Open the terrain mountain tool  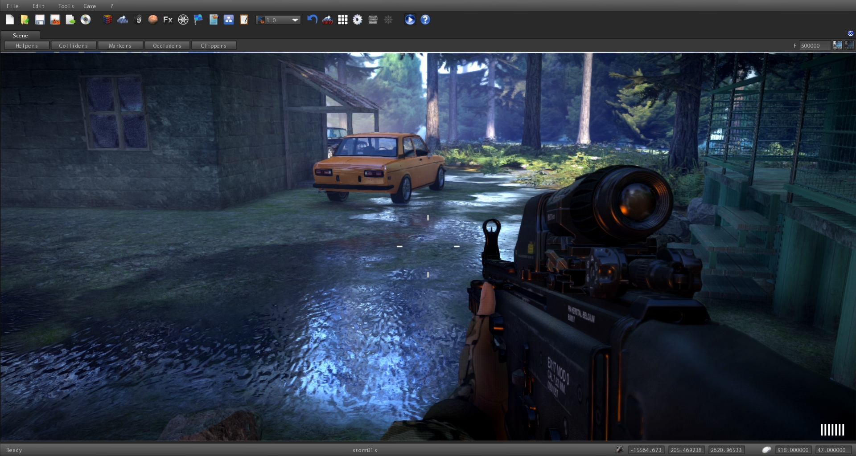(x=123, y=20)
